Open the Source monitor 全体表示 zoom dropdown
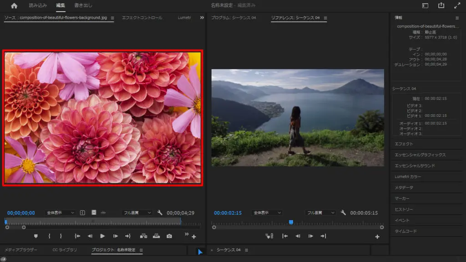Screen dimensions: 466x262 click(x=61, y=212)
